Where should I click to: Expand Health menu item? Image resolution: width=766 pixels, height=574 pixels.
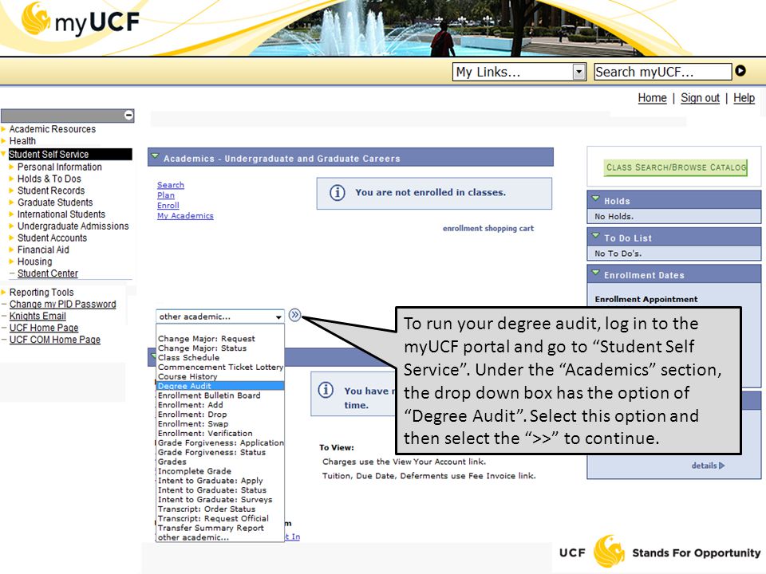[x=22, y=141]
